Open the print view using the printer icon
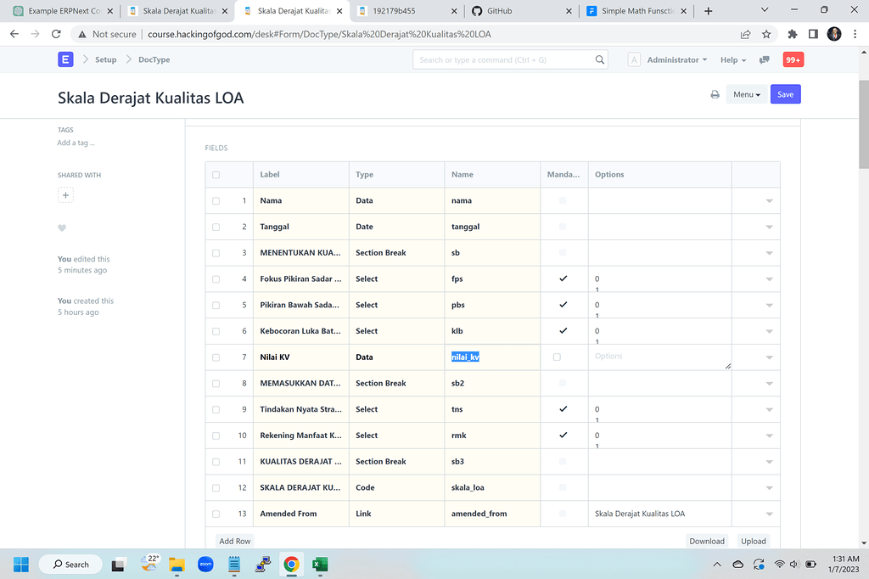869x579 pixels. point(715,94)
